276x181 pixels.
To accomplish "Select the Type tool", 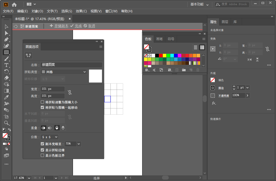I will 6,65.
